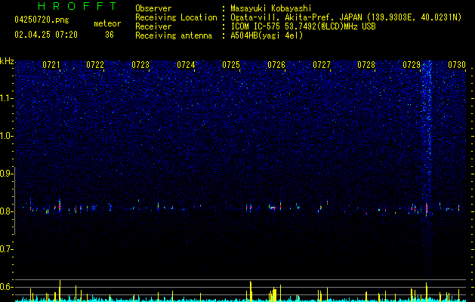Click the gray frequency range bar on left axis
475x302 pixels.
tap(15, 201)
